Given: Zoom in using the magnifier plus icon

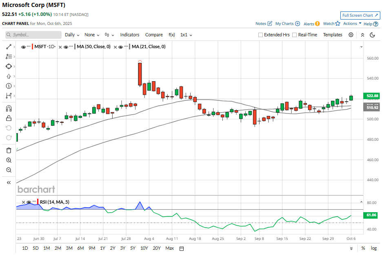Looking at the screenshot, I should pyautogui.click(x=9, y=160).
